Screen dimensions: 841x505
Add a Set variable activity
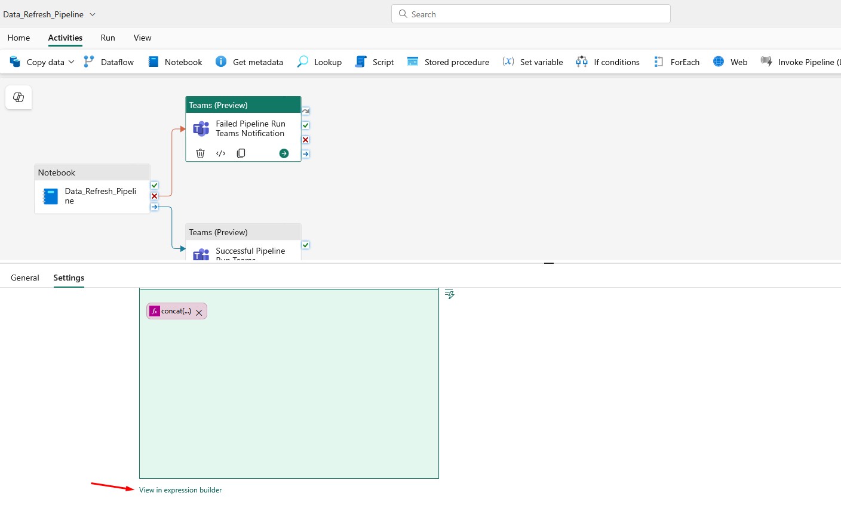tap(533, 62)
